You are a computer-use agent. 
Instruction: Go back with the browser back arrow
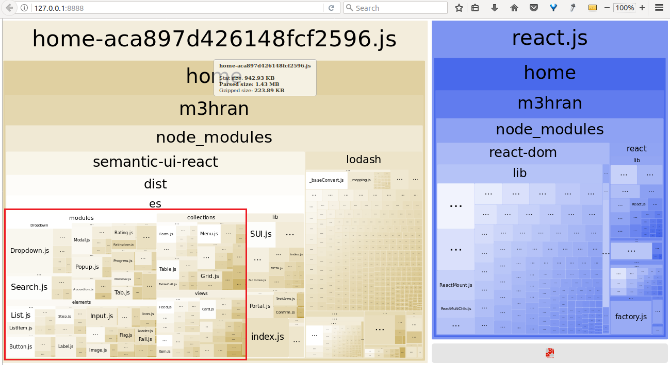(x=9, y=8)
